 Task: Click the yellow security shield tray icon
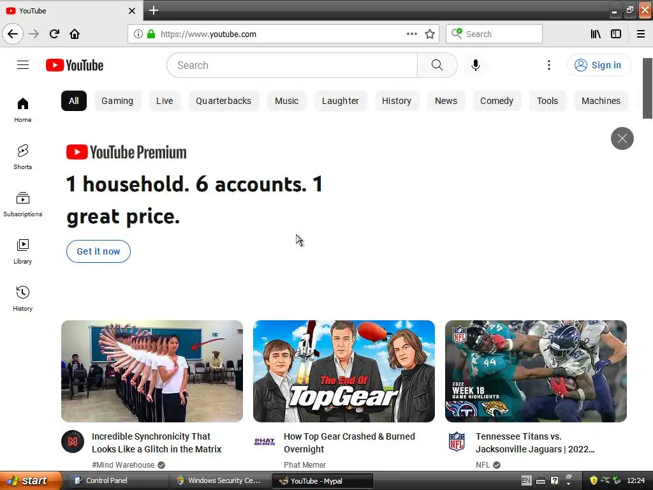click(594, 480)
